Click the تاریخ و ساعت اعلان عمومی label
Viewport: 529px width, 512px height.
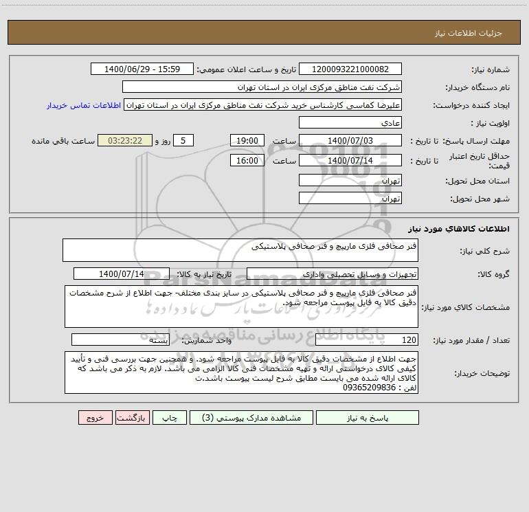[247, 69]
